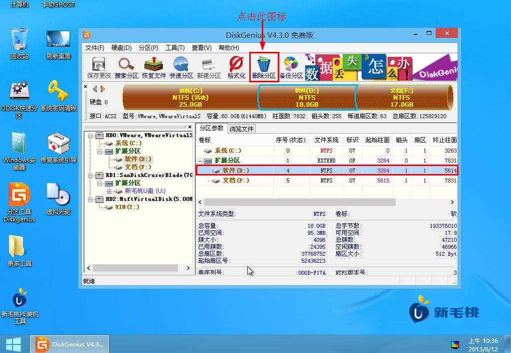Select 软件(D:) in the disk tree
Image resolution: width=511 pixels, height=353 pixels.
138,159
